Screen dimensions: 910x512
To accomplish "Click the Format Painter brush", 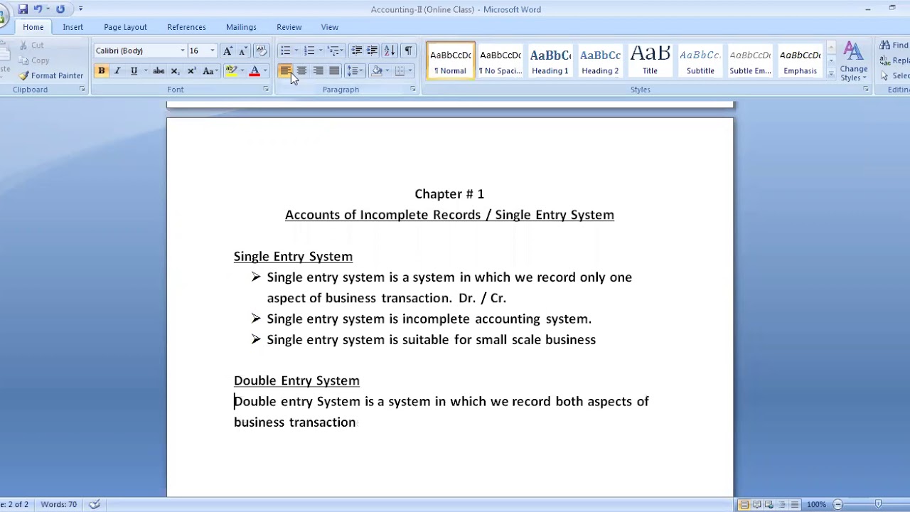I will click(x=50, y=75).
